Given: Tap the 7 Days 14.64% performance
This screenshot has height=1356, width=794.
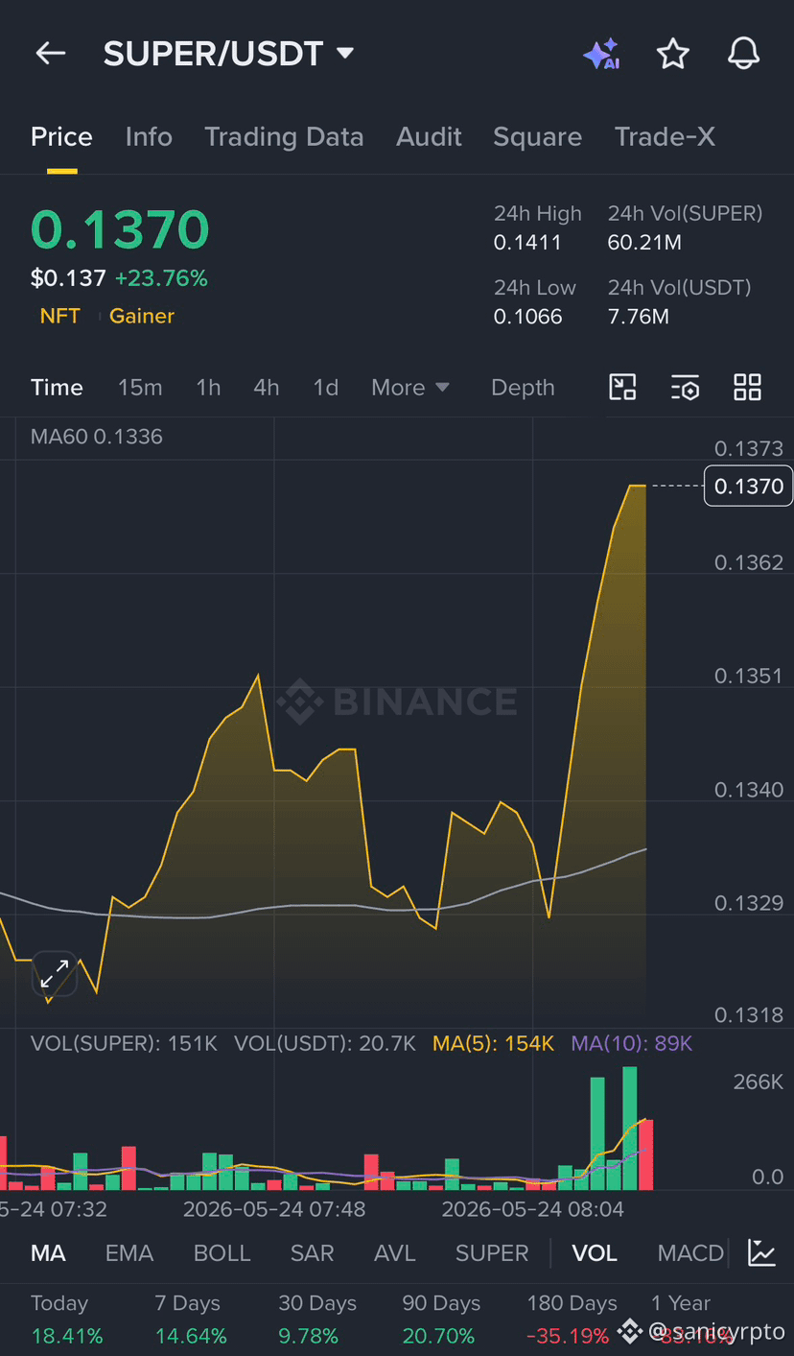Looking at the screenshot, I should tap(191, 1320).
